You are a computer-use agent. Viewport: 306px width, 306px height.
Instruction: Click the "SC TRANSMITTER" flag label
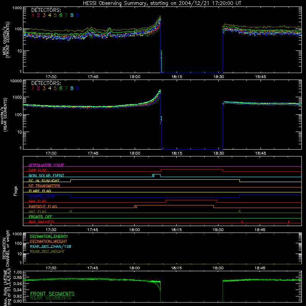coord(44,186)
